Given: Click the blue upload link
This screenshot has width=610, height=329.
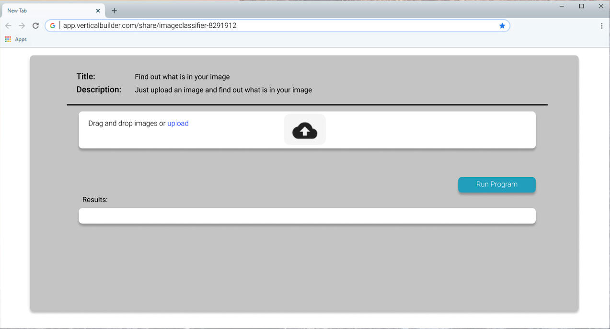Looking at the screenshot, I should [178, 124].
